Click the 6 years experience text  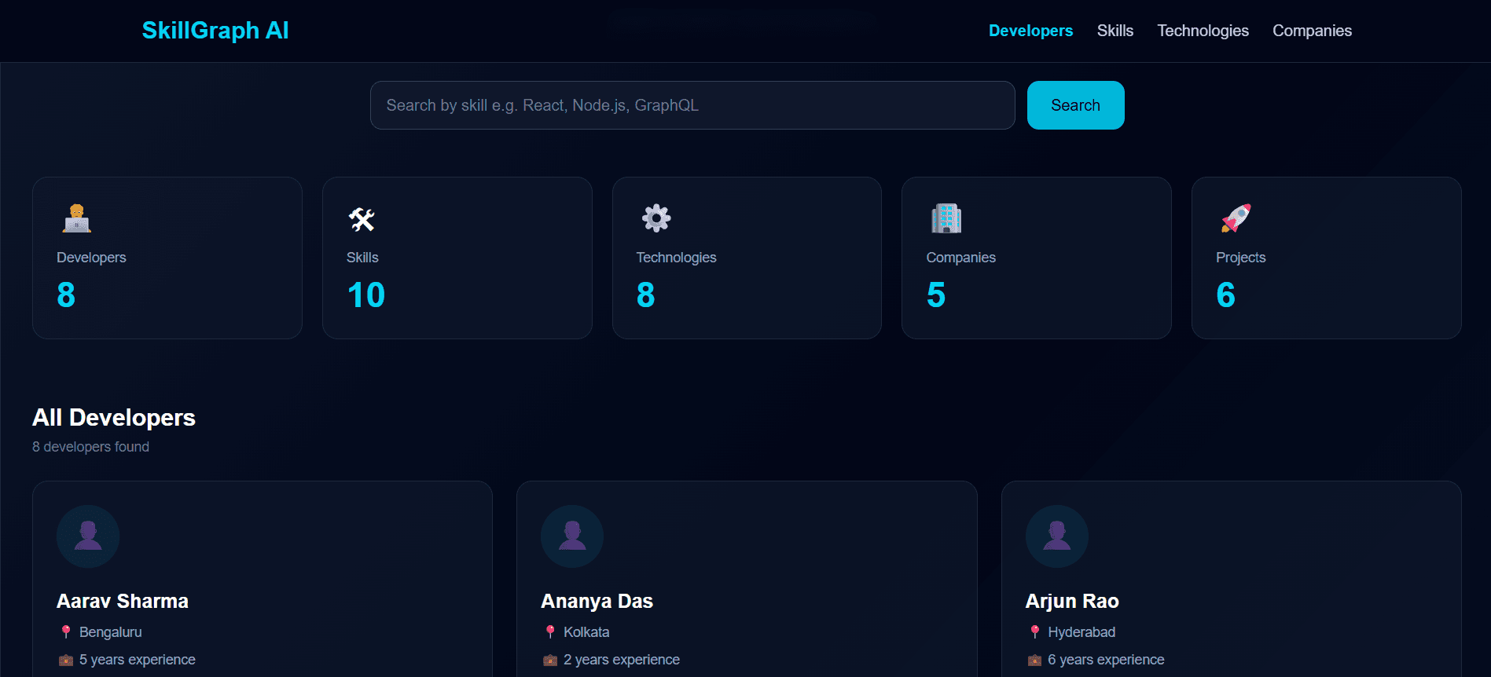[1106, 660]
